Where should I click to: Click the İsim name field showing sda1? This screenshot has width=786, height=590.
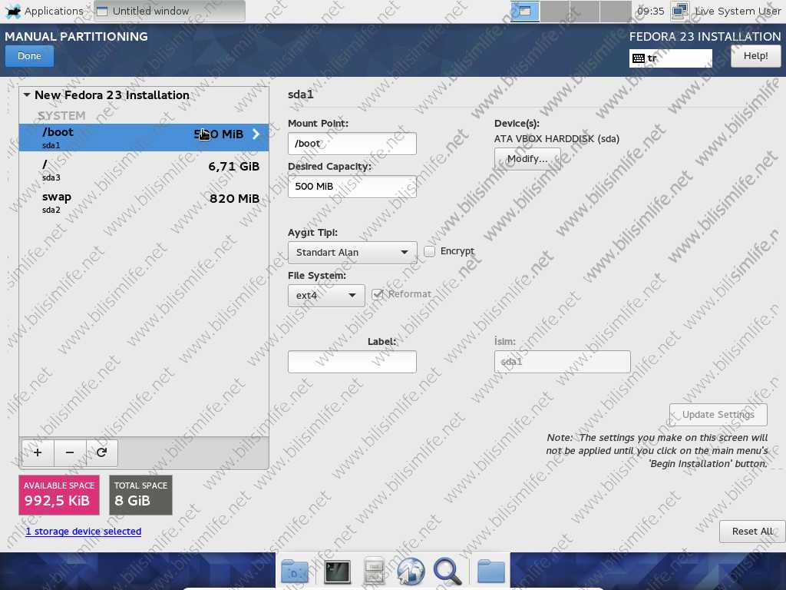point(562,362)
